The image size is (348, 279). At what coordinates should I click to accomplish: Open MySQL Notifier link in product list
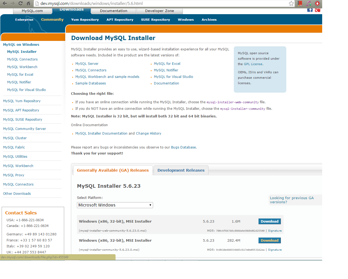coord(166,70)
